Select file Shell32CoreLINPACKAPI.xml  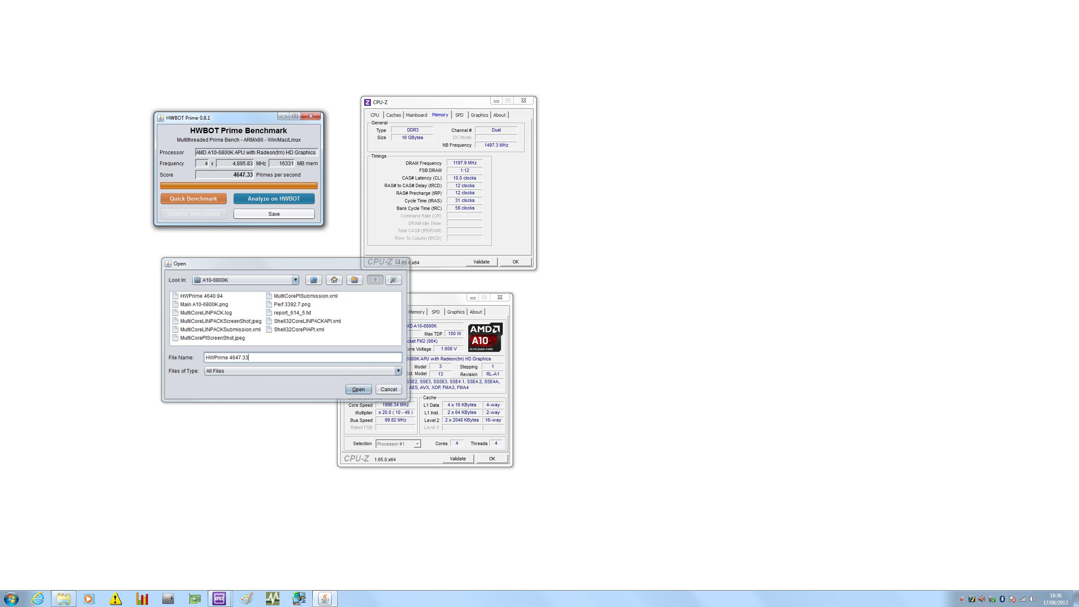pyautogui.click(x=303, y=321)
